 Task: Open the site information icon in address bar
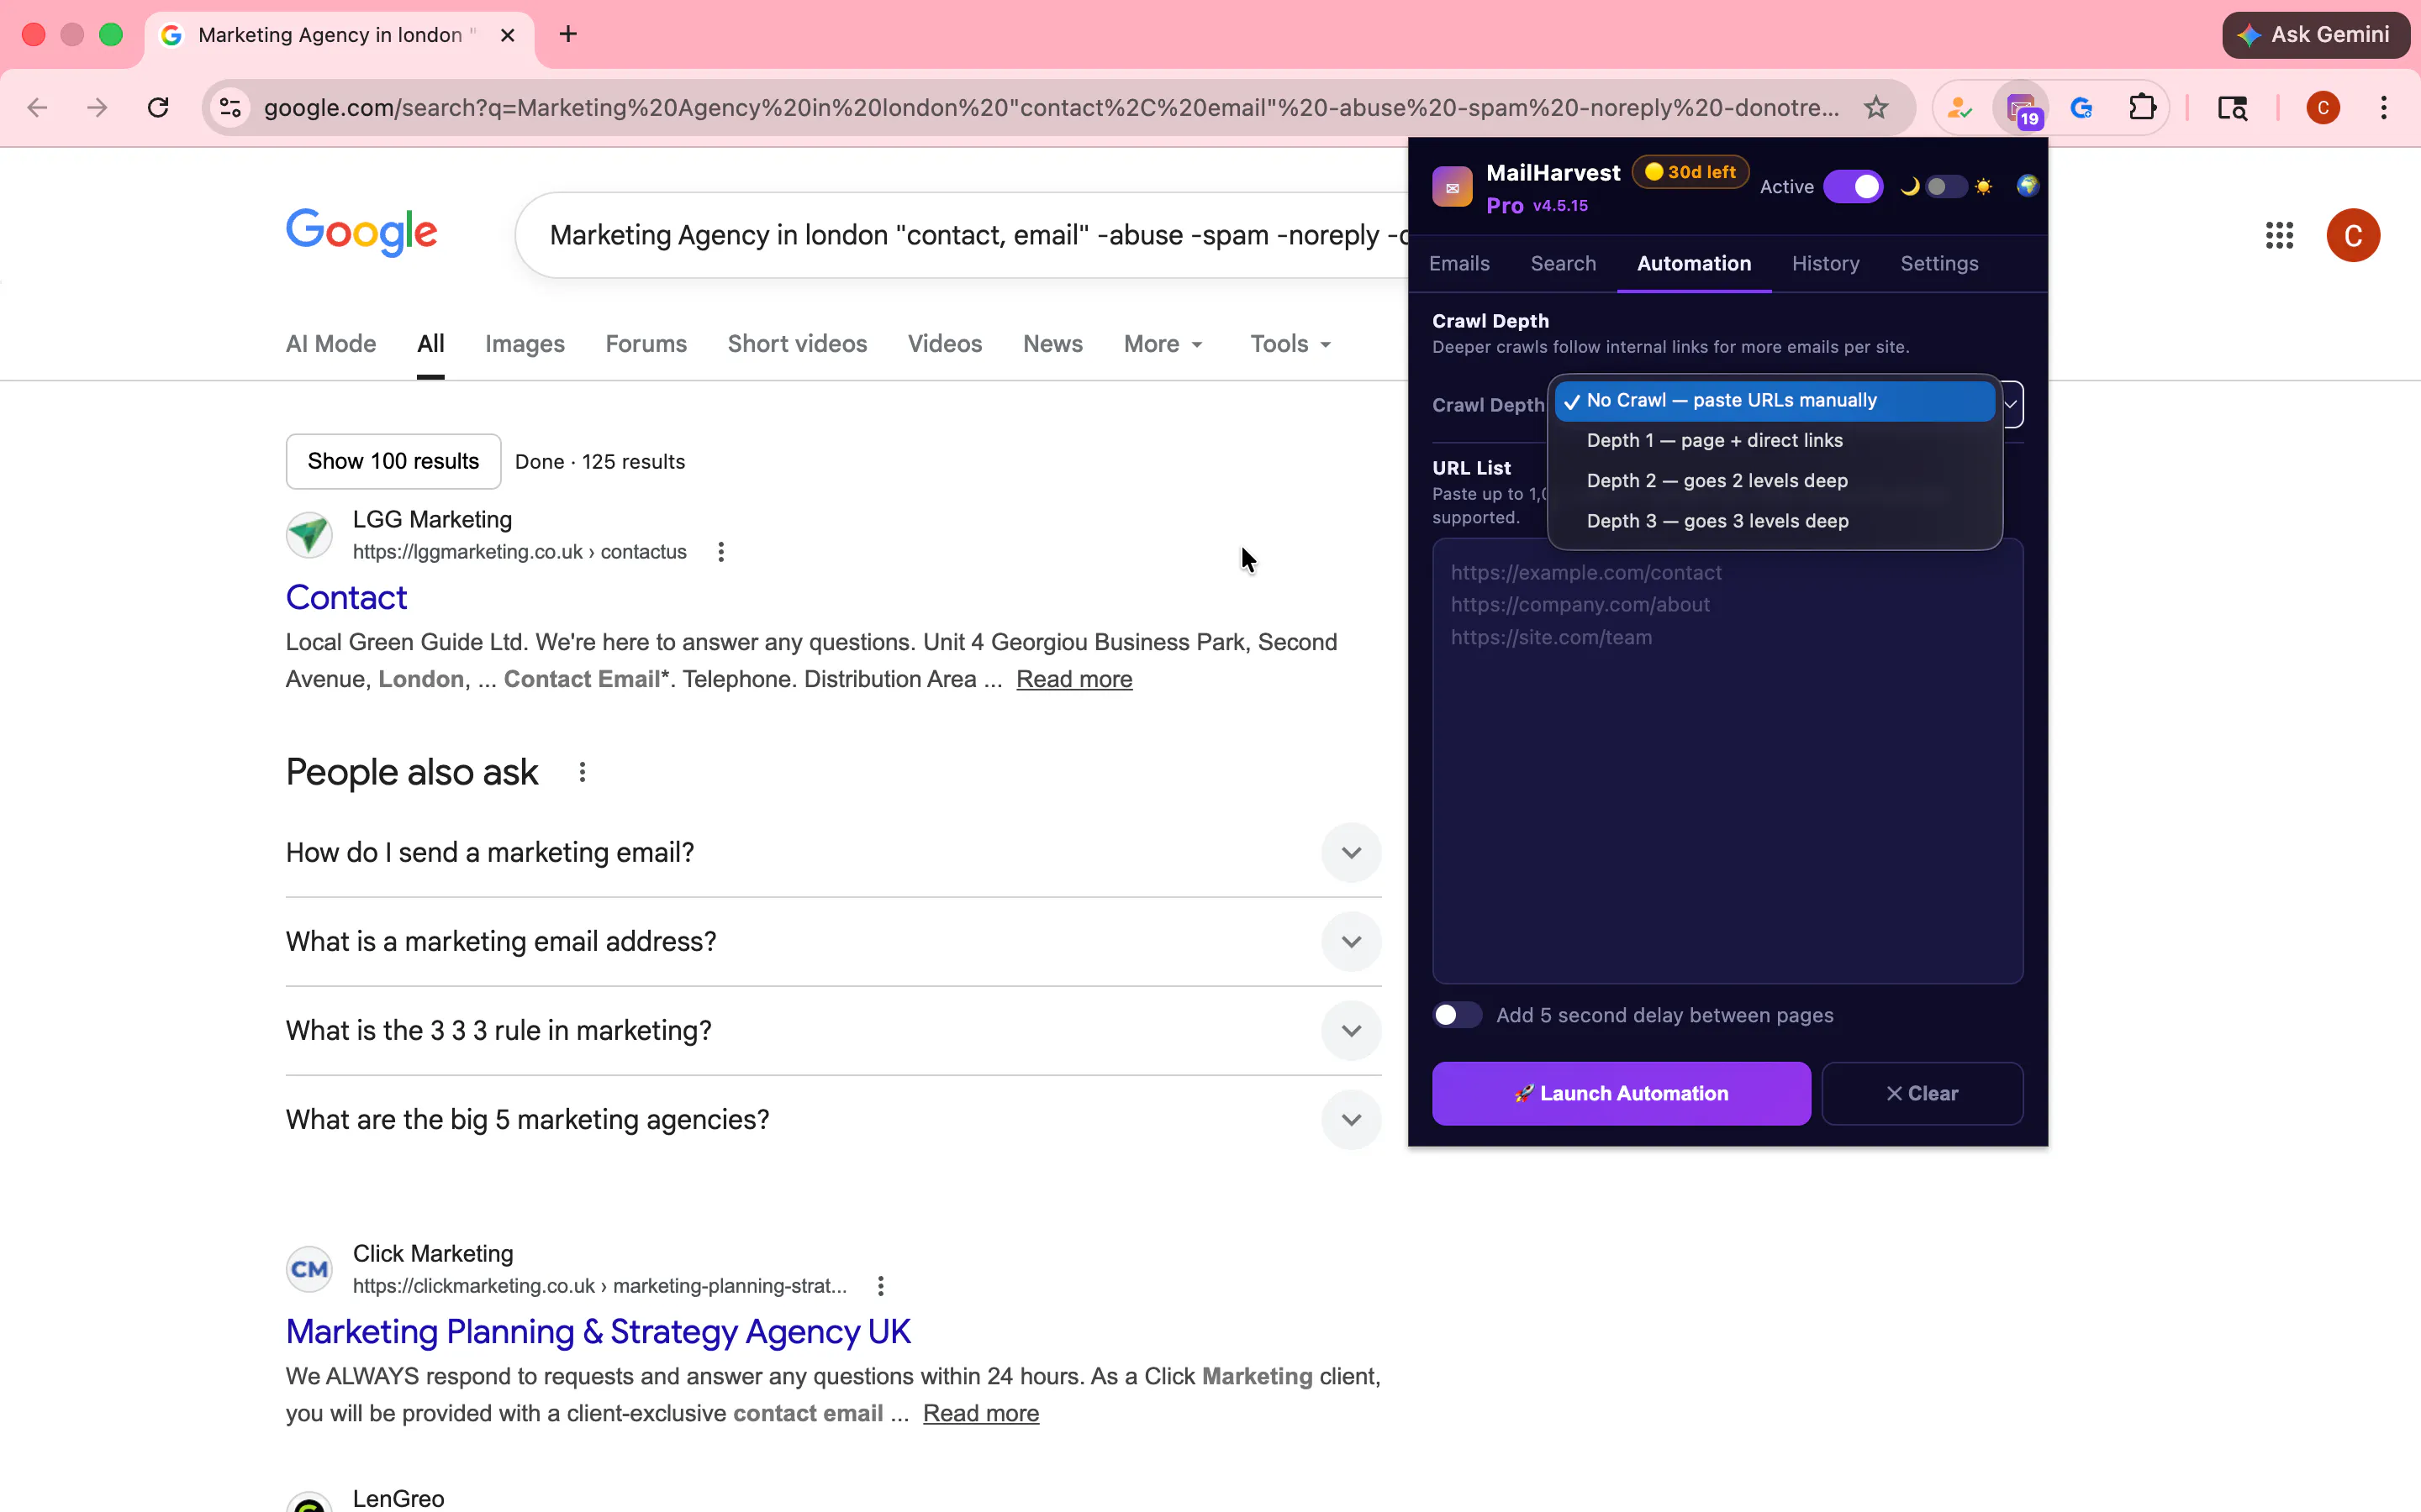(230, 108)
